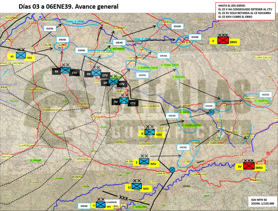This screenshot has width=278, height=211.
Task: Click the ALCARRAZ place name
Action: 12,18
